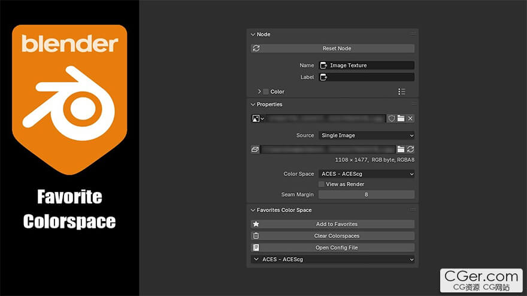Click the pack image icon
Viewport: 527px width, 296px height.
255,149
